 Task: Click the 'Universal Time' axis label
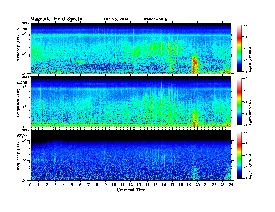click(131, 190)
